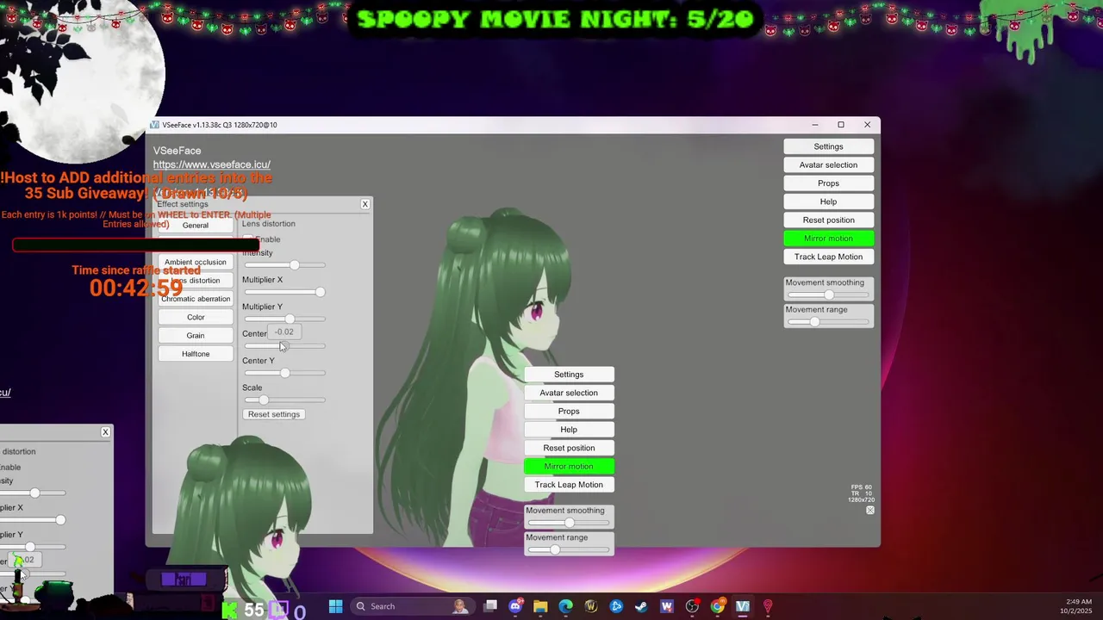The width and height of the screenshot is (1103, 620).
Task: Maximize the VSeeFace window
Action: click(841, 125)
